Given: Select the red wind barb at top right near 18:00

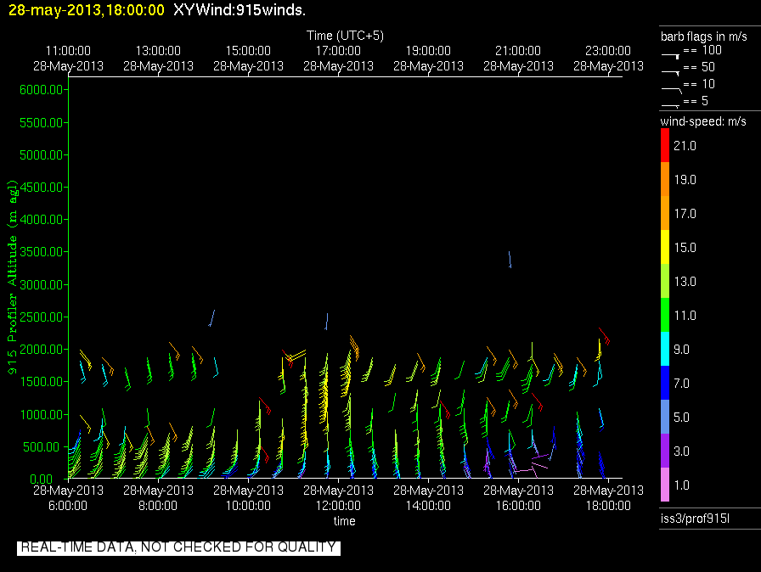Looking at the screenshot, I should coord(604,335).
